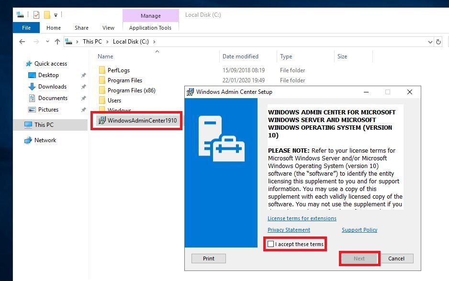
Task: Open Downloads in the navigation pane
Action: pos(52,87)
